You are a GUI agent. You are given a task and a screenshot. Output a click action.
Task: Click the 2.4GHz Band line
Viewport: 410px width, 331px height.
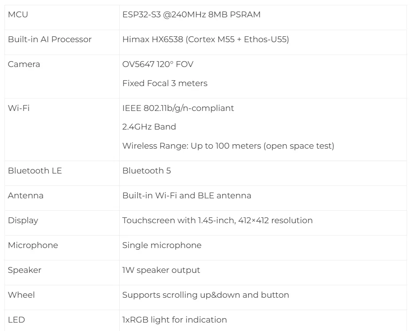click(x=149, y=127)
